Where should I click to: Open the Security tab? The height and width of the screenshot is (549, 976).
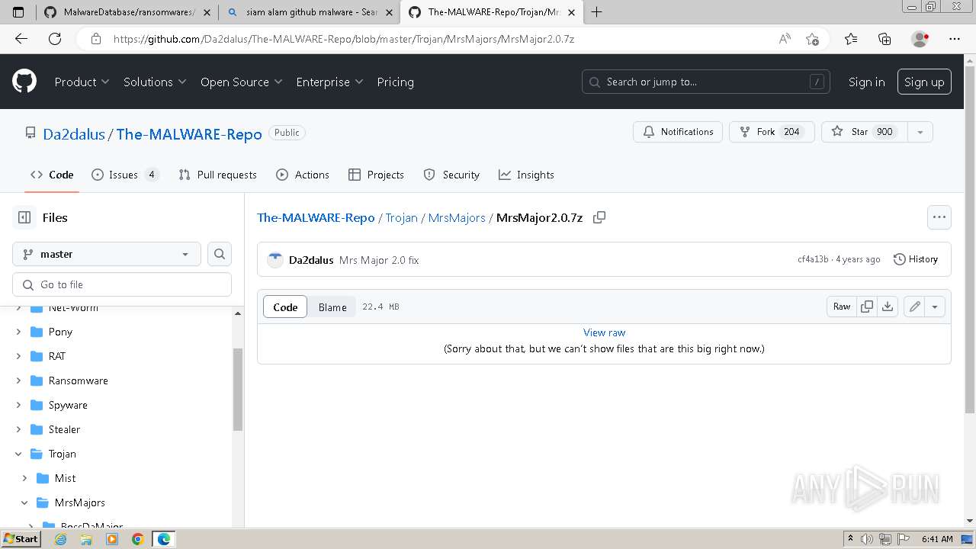(x=451, y=175)
